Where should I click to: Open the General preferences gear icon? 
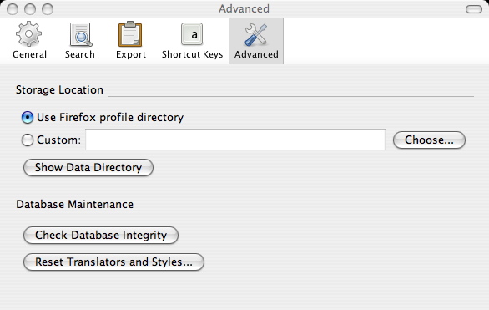(x=28, y=34)
